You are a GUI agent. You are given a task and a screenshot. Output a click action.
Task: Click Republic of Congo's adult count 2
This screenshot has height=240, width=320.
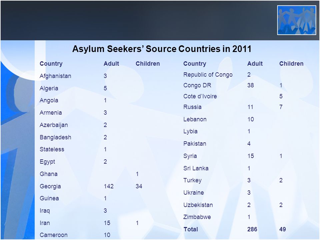(x=249, y=75)
